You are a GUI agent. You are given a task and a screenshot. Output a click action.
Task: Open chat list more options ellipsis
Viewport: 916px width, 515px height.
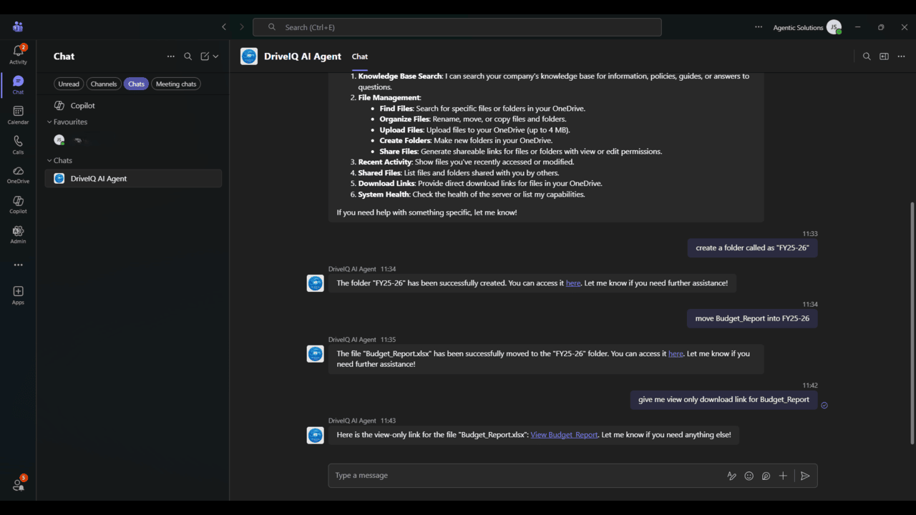coord(170,57)
